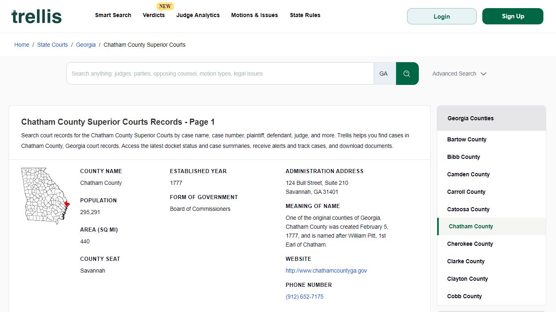Open the GA state selector
The image size is (556, 312).
coord(385,74)
